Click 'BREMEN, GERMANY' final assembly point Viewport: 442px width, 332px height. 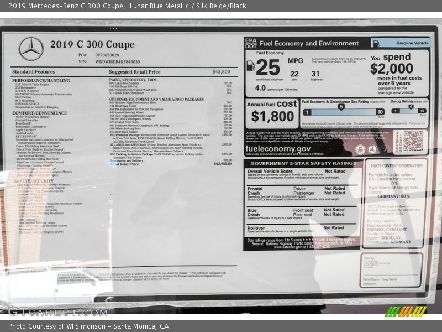pos(386,229)
